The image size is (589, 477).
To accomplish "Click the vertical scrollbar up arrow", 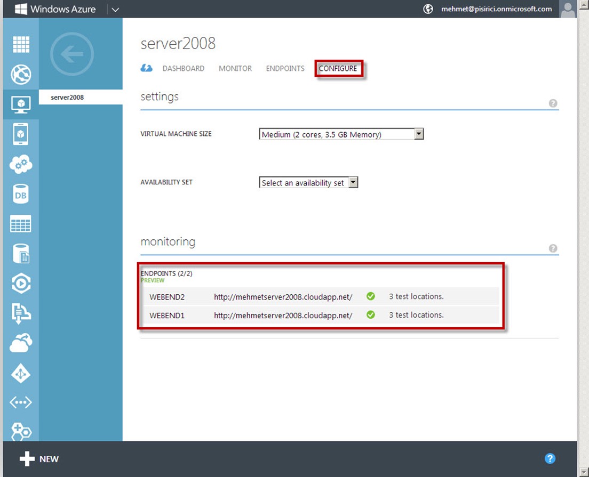I will click(584, 4).
